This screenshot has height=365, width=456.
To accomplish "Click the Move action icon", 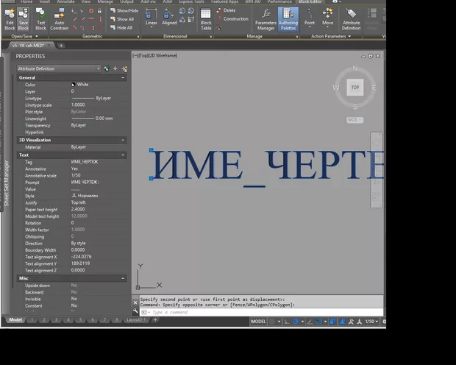I will [327, 16].
